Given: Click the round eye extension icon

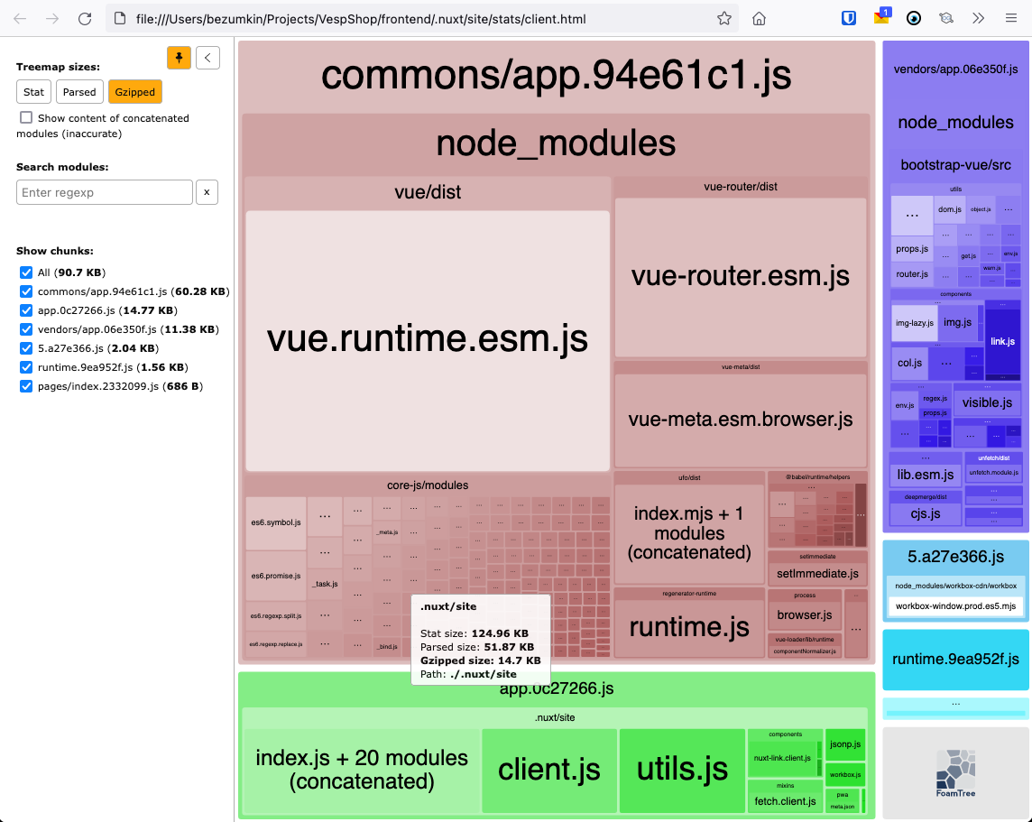Looking at the screenshot, I should tap(914, 18).
